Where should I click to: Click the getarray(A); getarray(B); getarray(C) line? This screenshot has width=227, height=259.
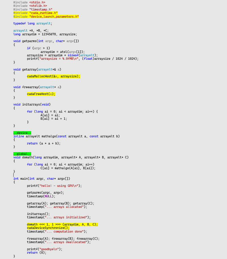60,203
